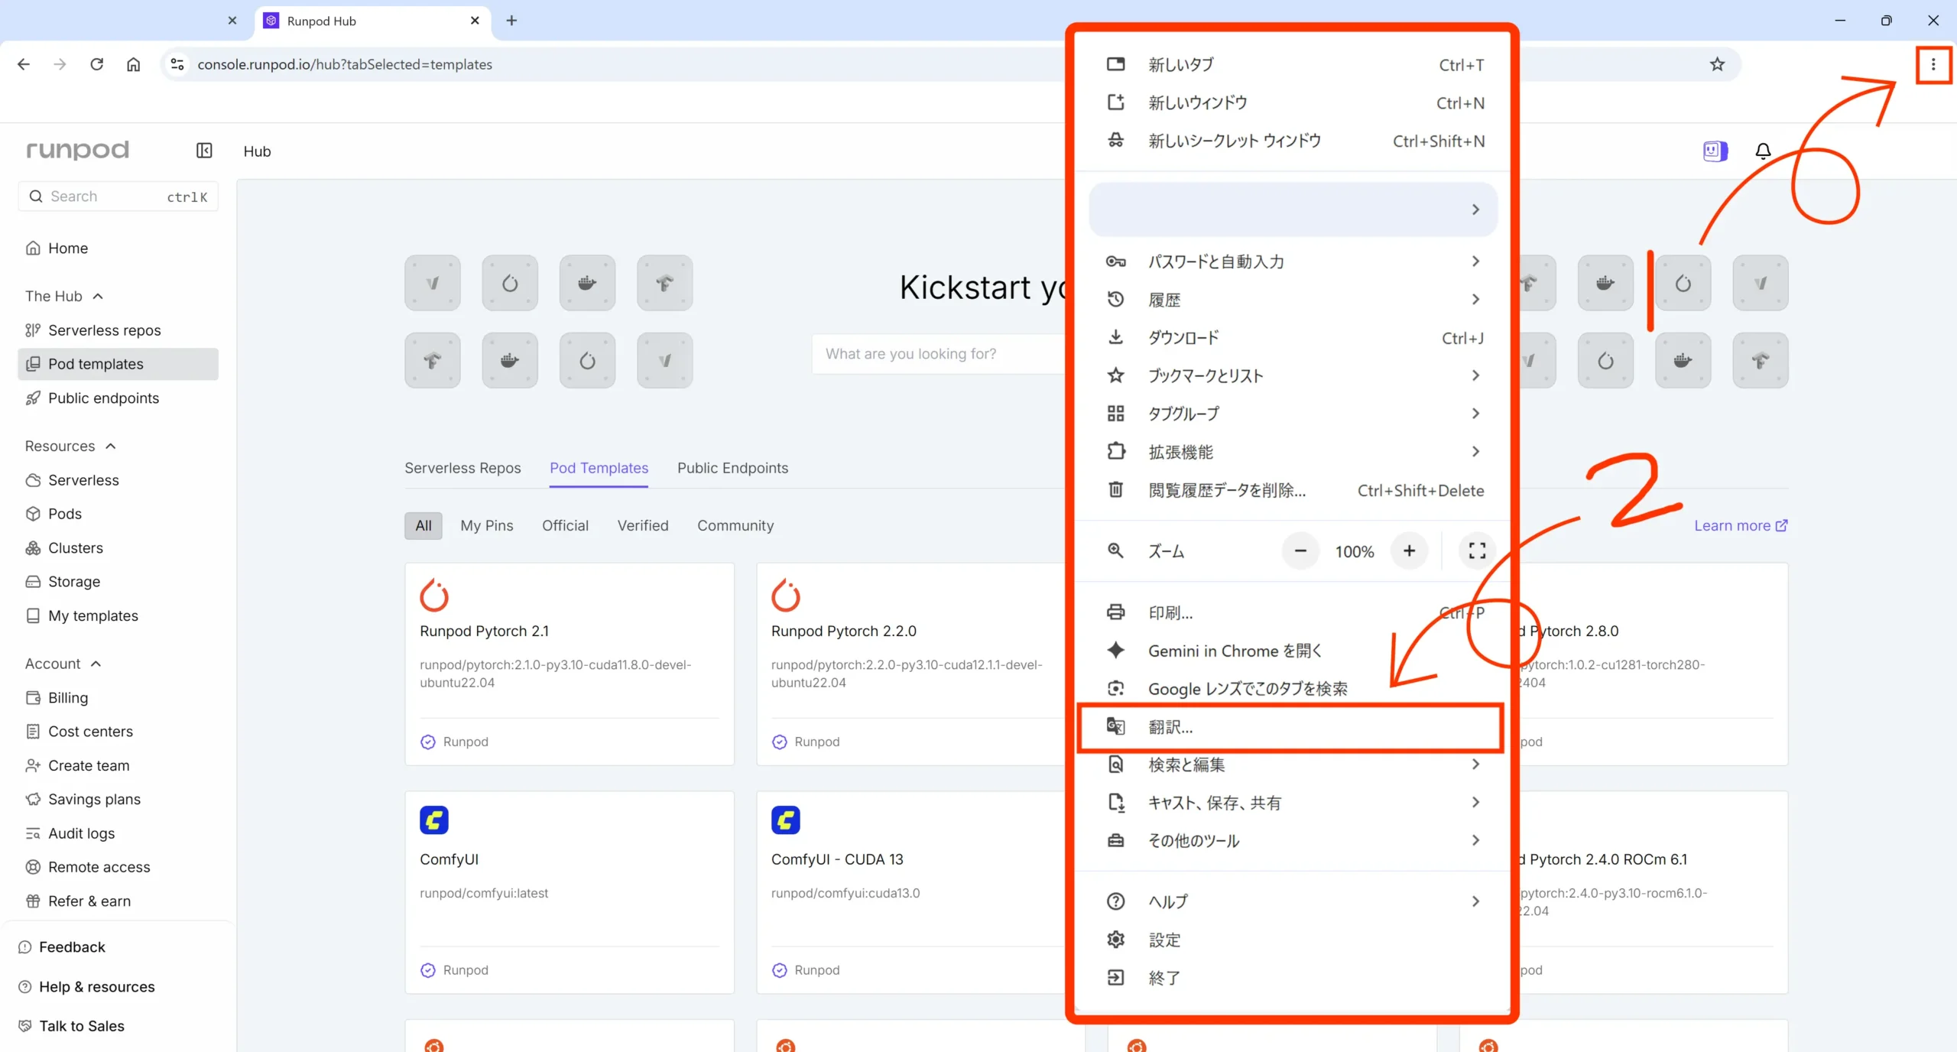This screenshot has height=1052, width=1957.
Task: Expand ヘルプ submenu
Action: tap(1293, 901)
